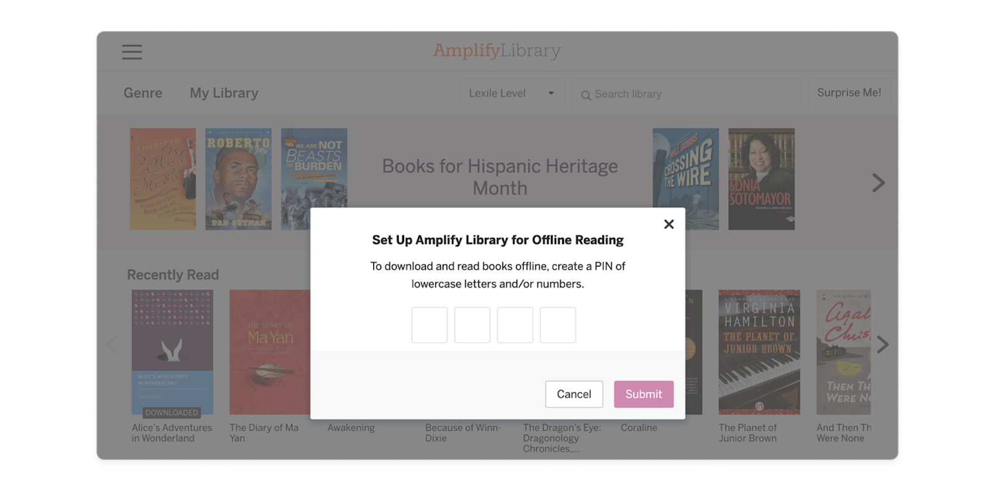Click the magnifying glass search icon
The width and height of the screenshot is (995, 491).
point(585,94)
